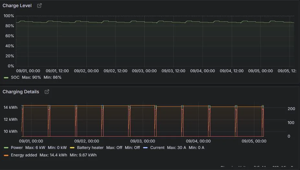
Task: Click Current 'Min: 0 A' legend value
Action: click(x=196, y=148)
